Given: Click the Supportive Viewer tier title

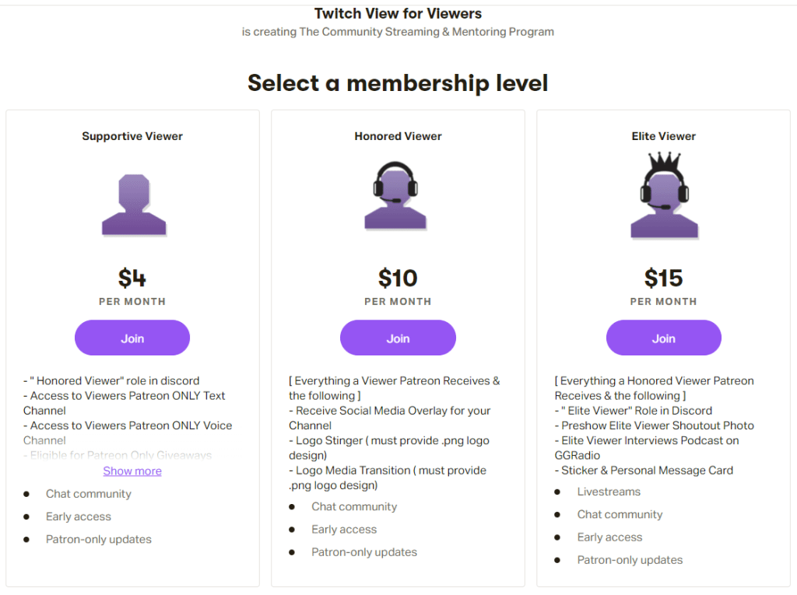Looking at the screenshot, I should point(132,136).
